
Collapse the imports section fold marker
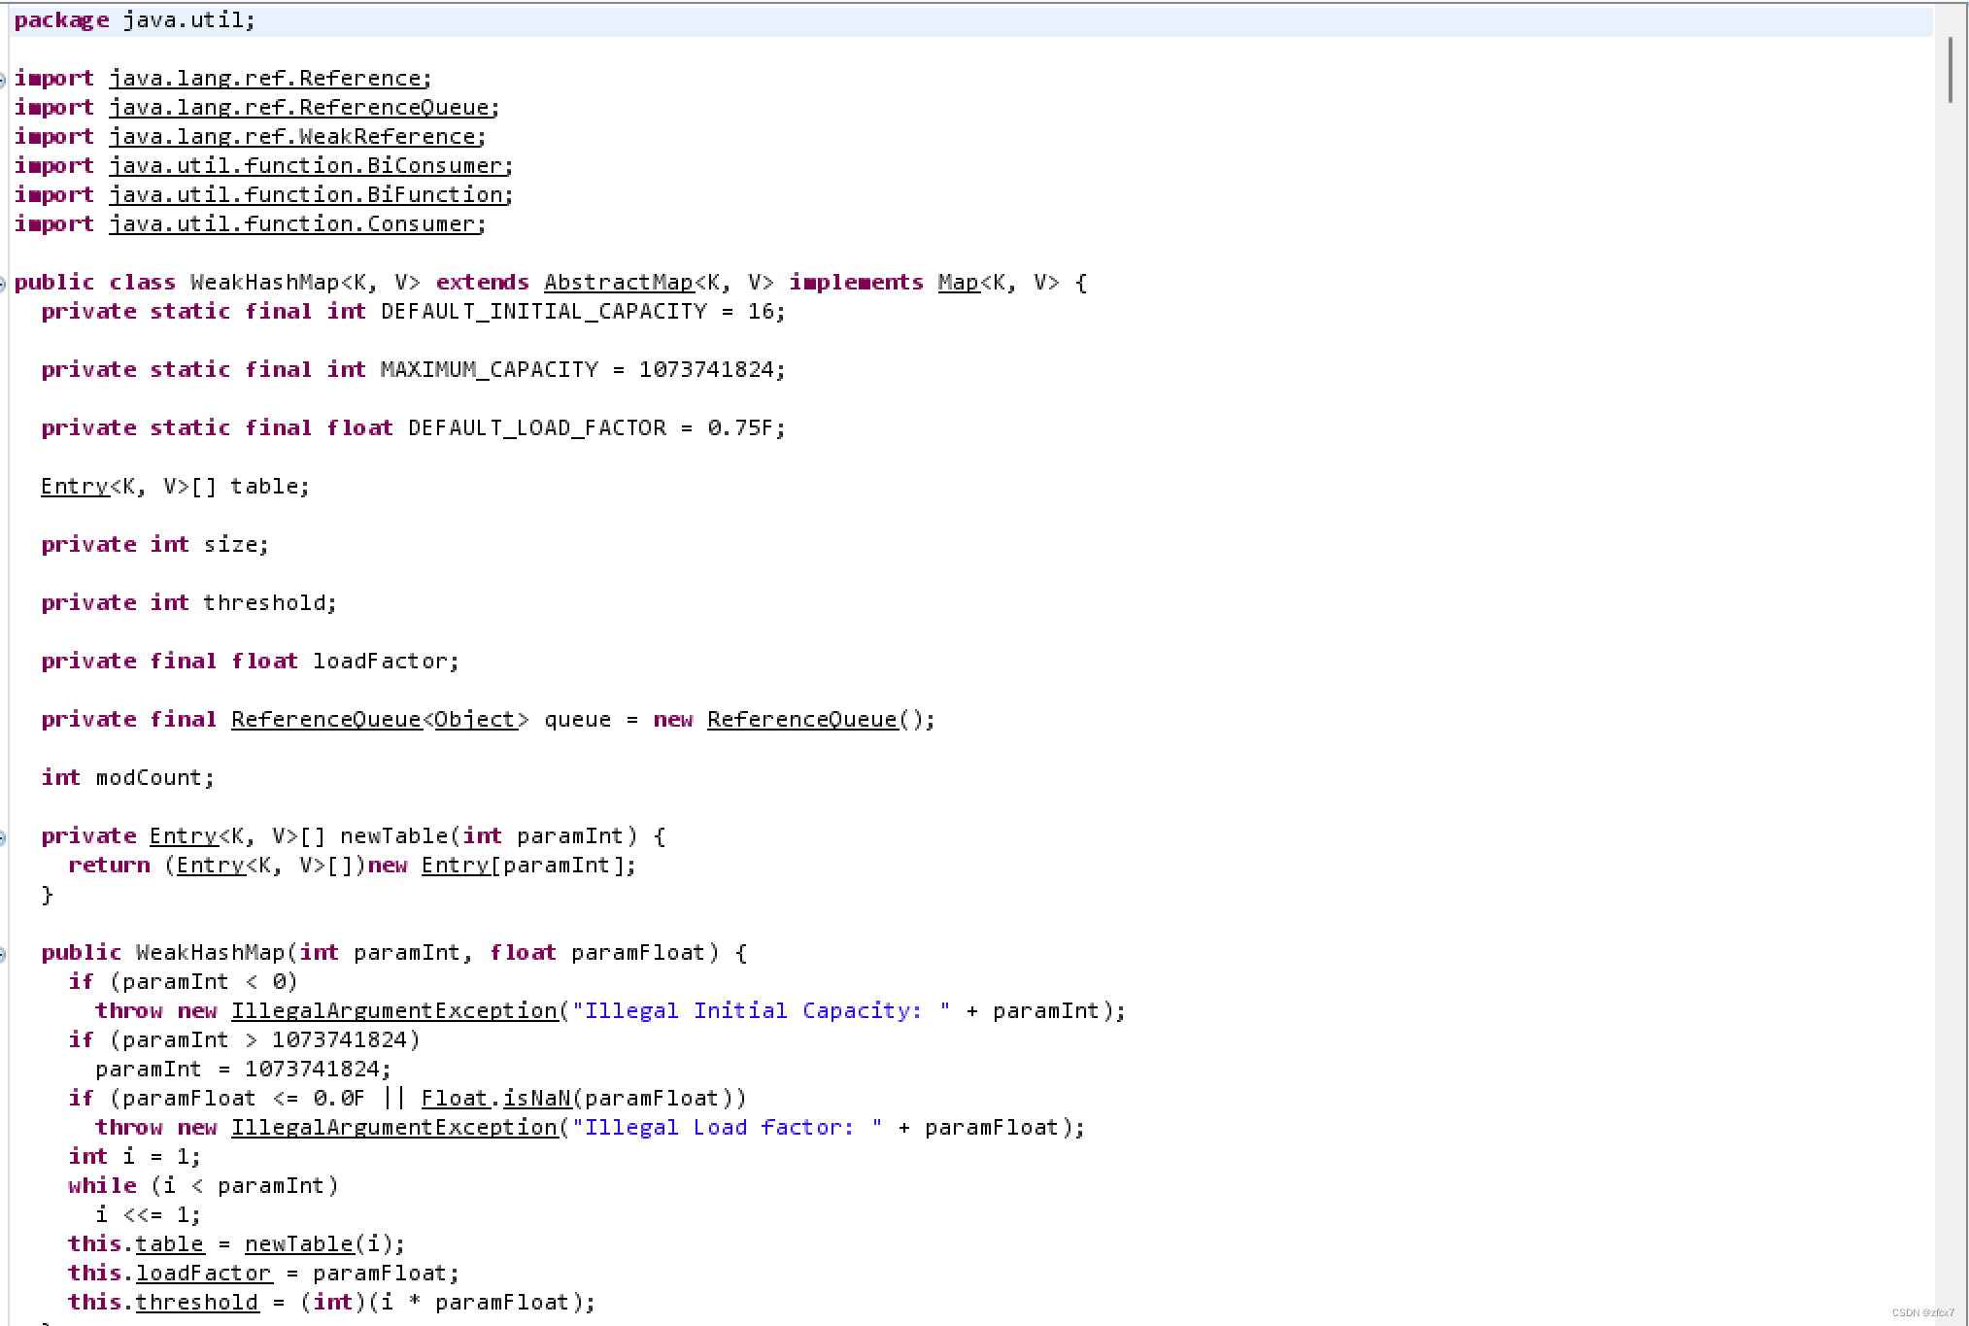click(3, 80)
